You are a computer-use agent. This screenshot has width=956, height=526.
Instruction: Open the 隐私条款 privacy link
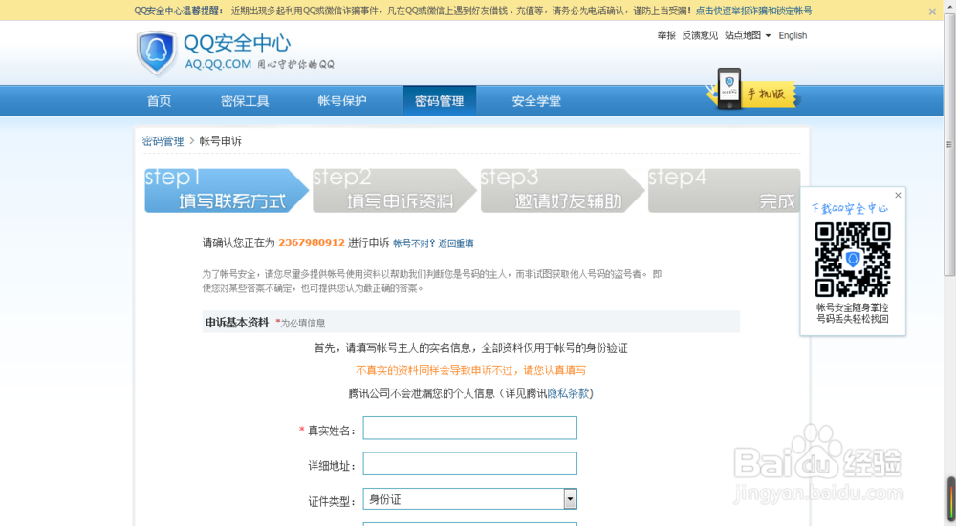click(568, 393)
